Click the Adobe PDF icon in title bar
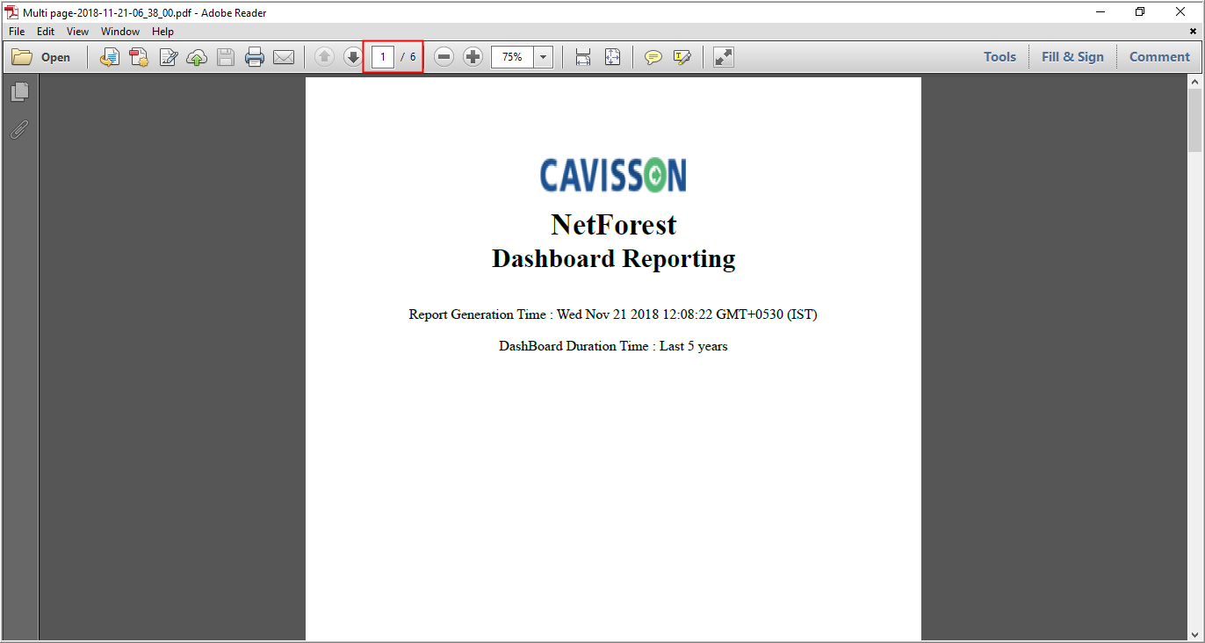The width and height of the screenshot is (1205, 643). [x=12, y=12]
